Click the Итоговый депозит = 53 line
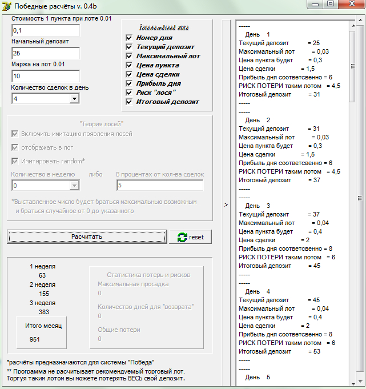Image resolution: width=366 pixels, height=389 pixels. click(279, 351)
